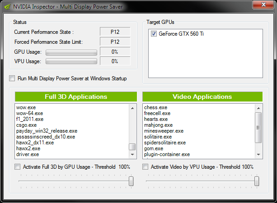Enable Activate Full 3D by GPU Usage
Image resolution: width=277 pixels, height=203 pixels.
coord(17,166)
